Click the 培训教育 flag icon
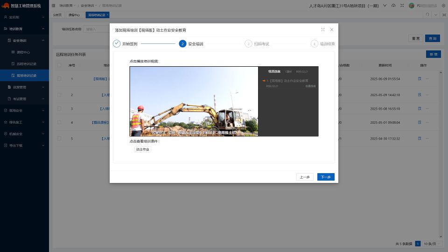Screen dimensions: 448x252 click(6, 29)
